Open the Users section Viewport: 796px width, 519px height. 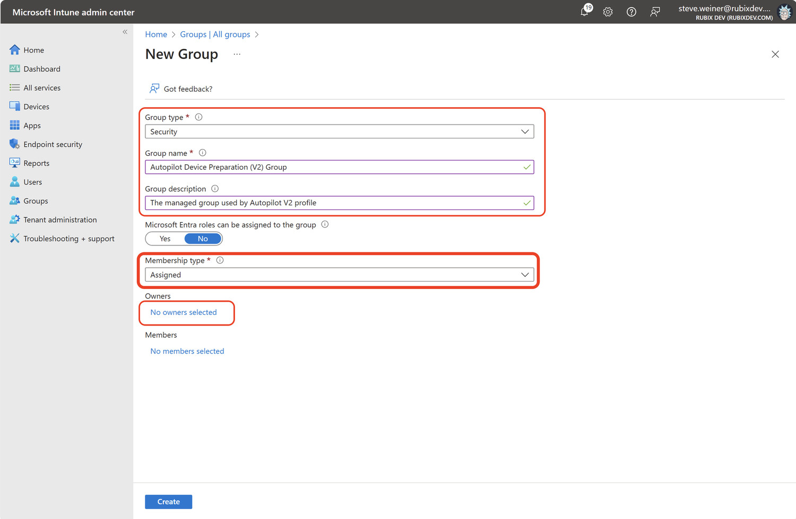[32, 181]
